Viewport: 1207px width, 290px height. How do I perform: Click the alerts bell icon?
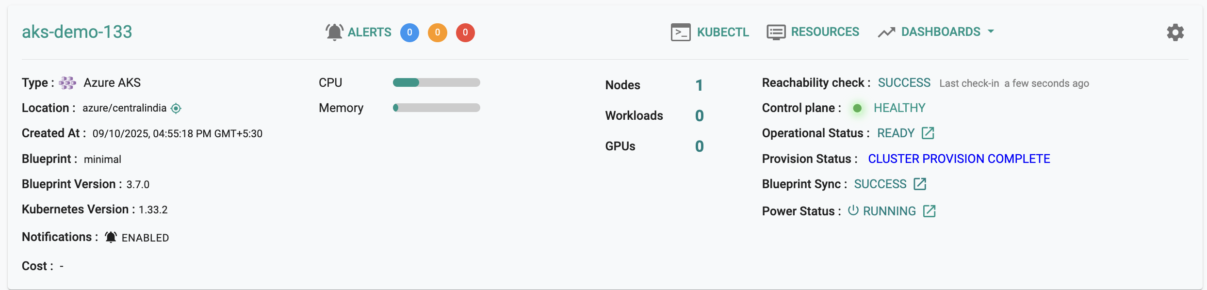(x=334, y=32)
